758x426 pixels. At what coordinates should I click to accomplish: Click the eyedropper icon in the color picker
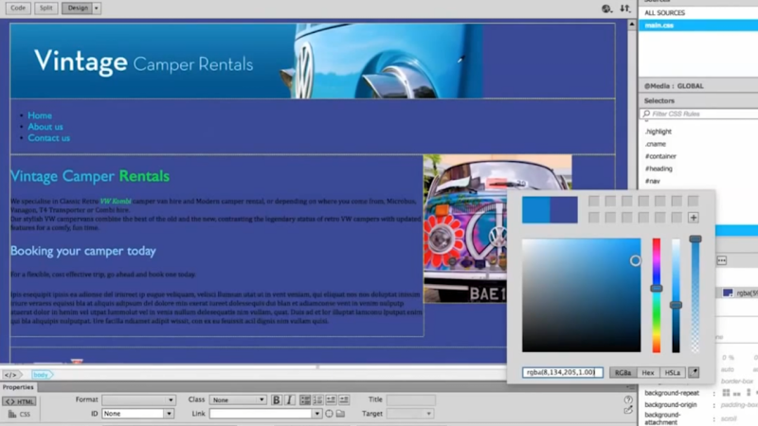click(694, 372)
